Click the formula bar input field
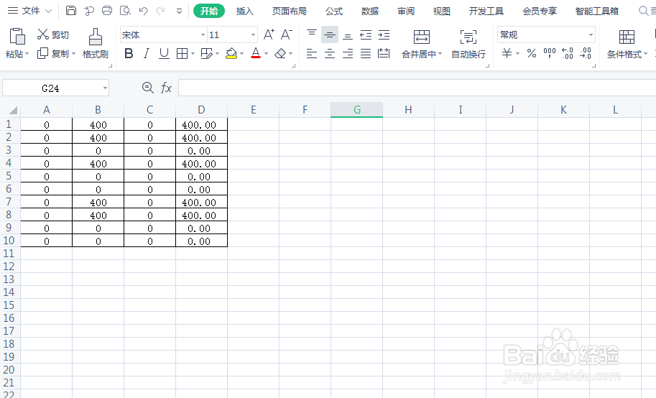The height and width of the screenshot is (398, 656). (x=417, y=88)
